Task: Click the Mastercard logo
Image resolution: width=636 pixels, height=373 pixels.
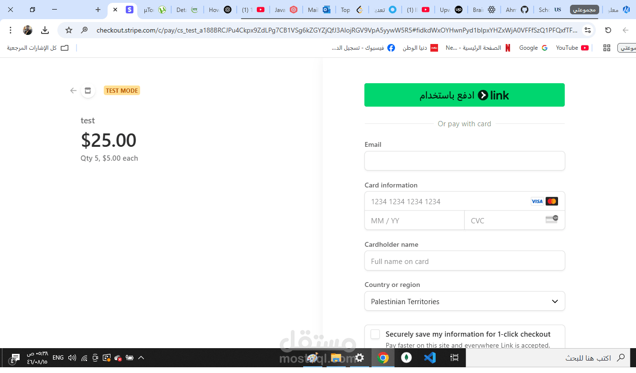Action: 552,201
